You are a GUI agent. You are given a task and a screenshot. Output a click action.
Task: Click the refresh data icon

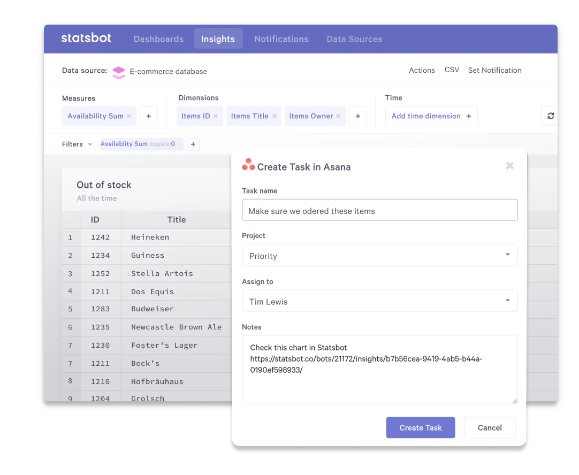click(x=550, y=116)
